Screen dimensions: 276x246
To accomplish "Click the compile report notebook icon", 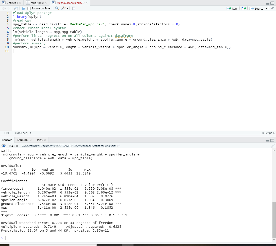I will tap(74, 8).
